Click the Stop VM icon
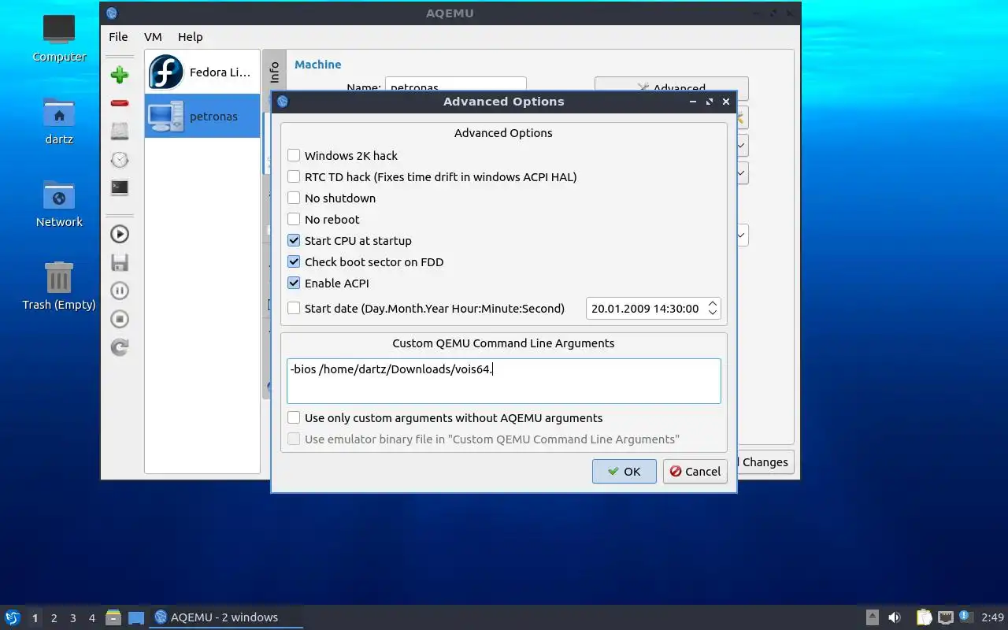The width and height of the screenshot is (1008, 630). 120,319
